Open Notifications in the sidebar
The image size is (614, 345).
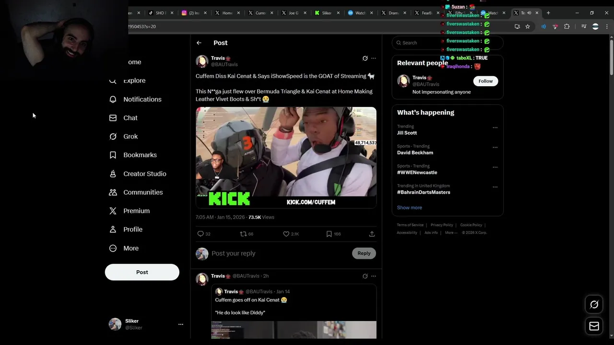click(135, 99)
